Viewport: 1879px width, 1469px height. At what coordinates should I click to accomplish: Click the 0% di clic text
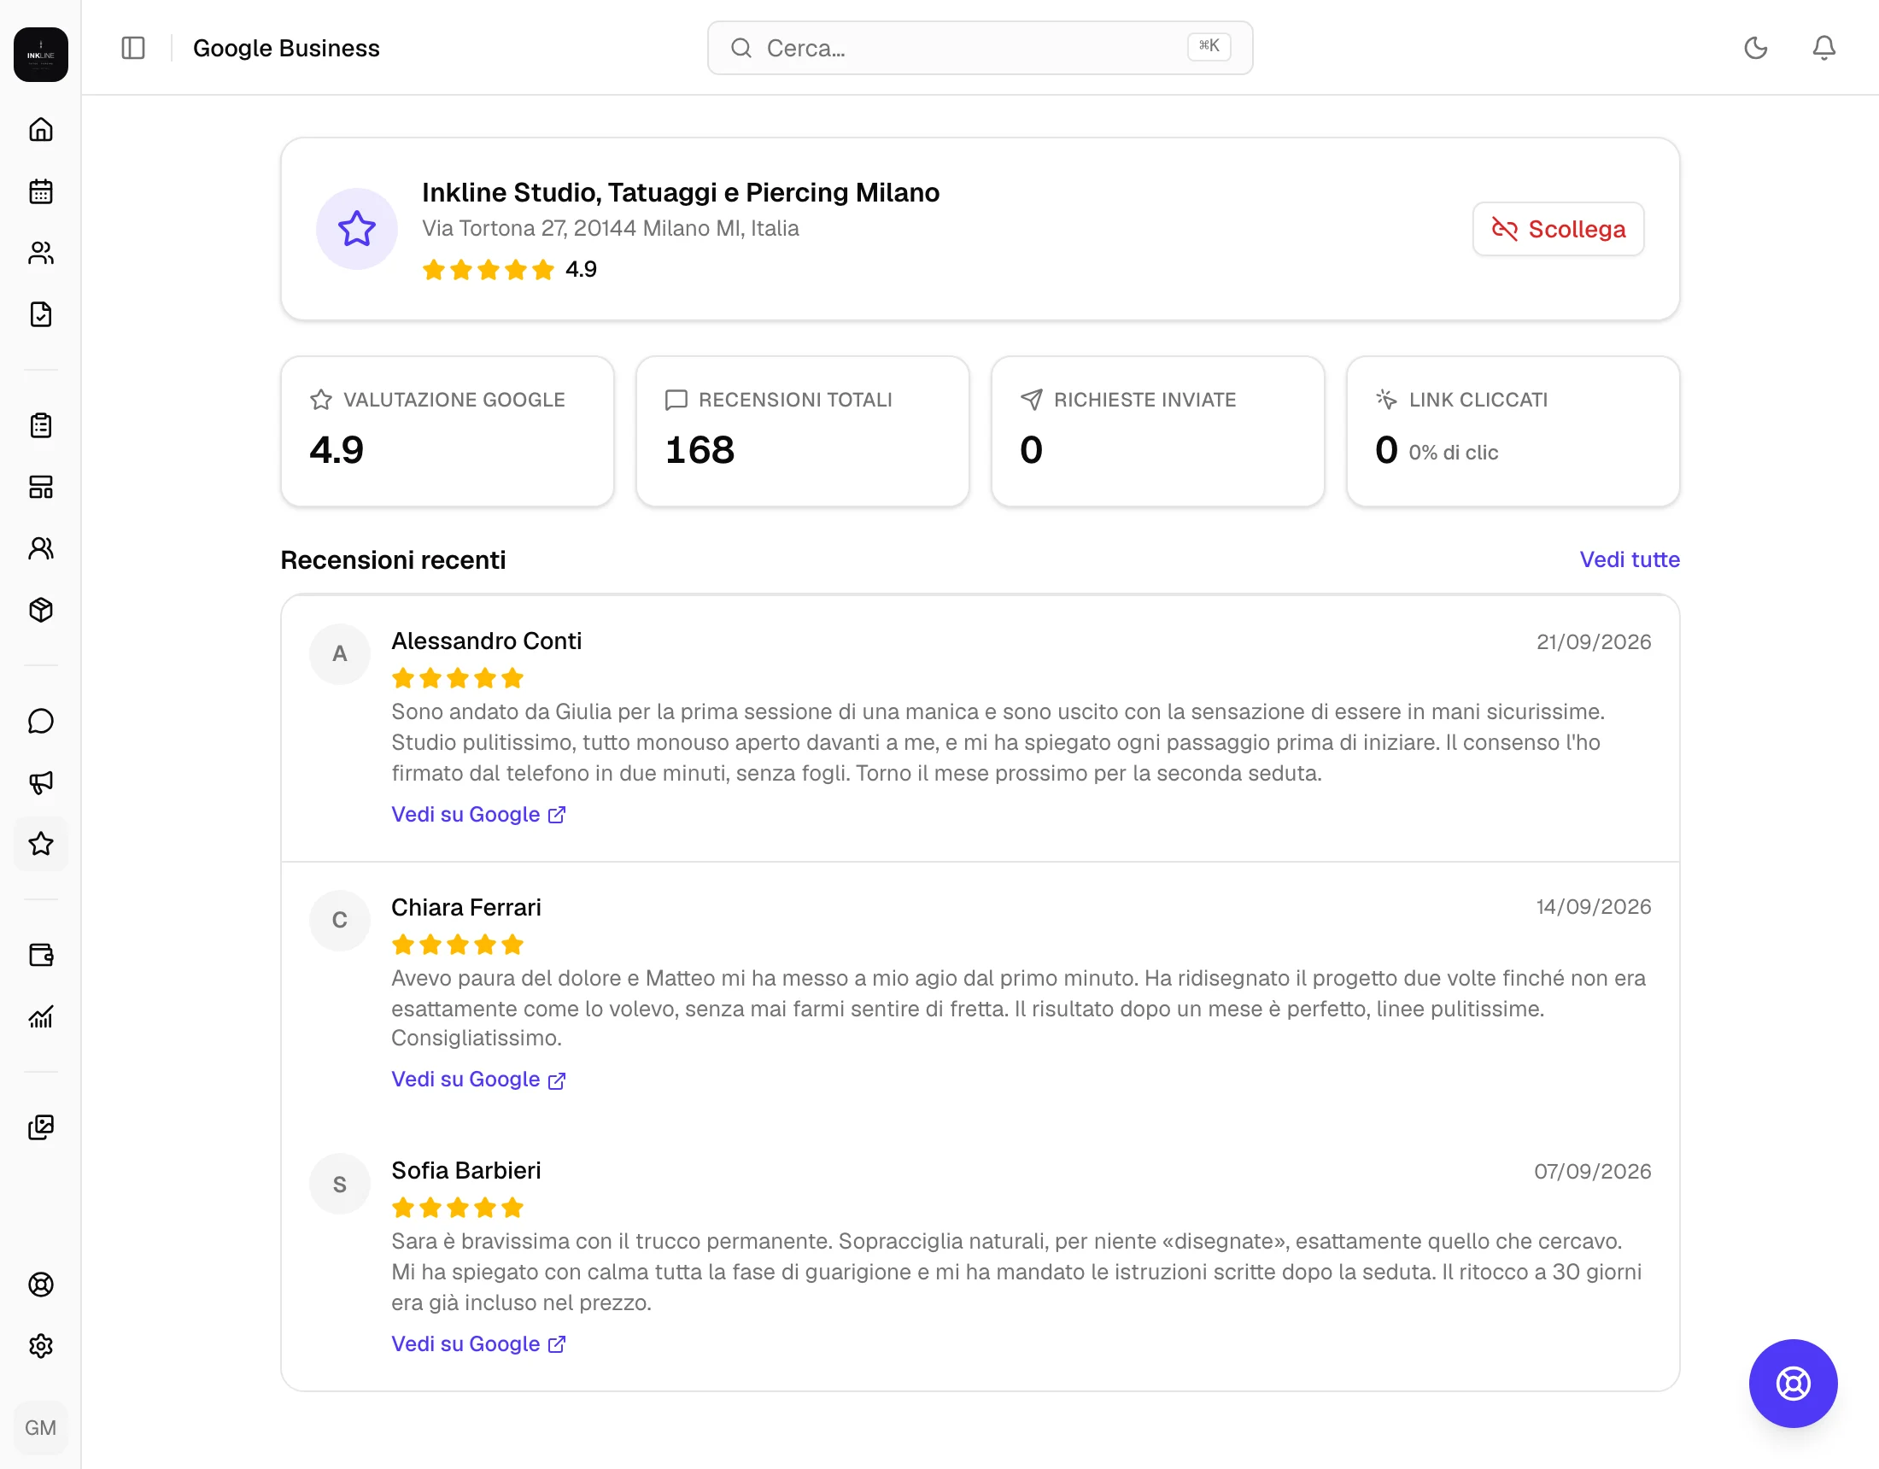point(1453,453)
